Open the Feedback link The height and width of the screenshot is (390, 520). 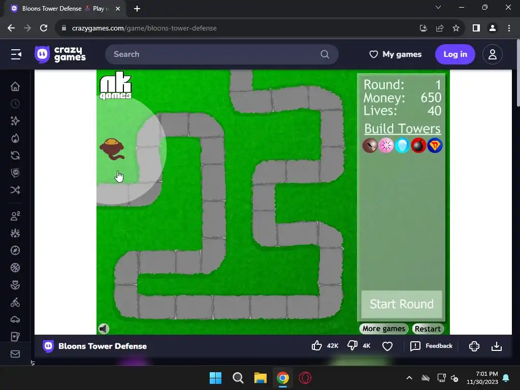pos(431,346)
